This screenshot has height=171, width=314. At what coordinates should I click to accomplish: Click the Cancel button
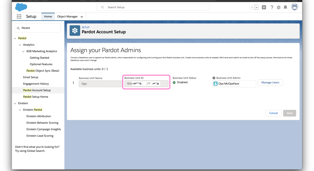pyautogui.click(x=273, y=113)
